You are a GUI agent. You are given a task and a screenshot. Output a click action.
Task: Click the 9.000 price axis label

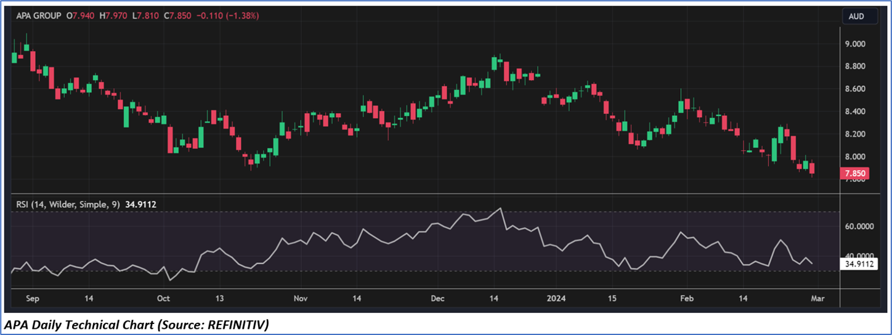point(855,44)
